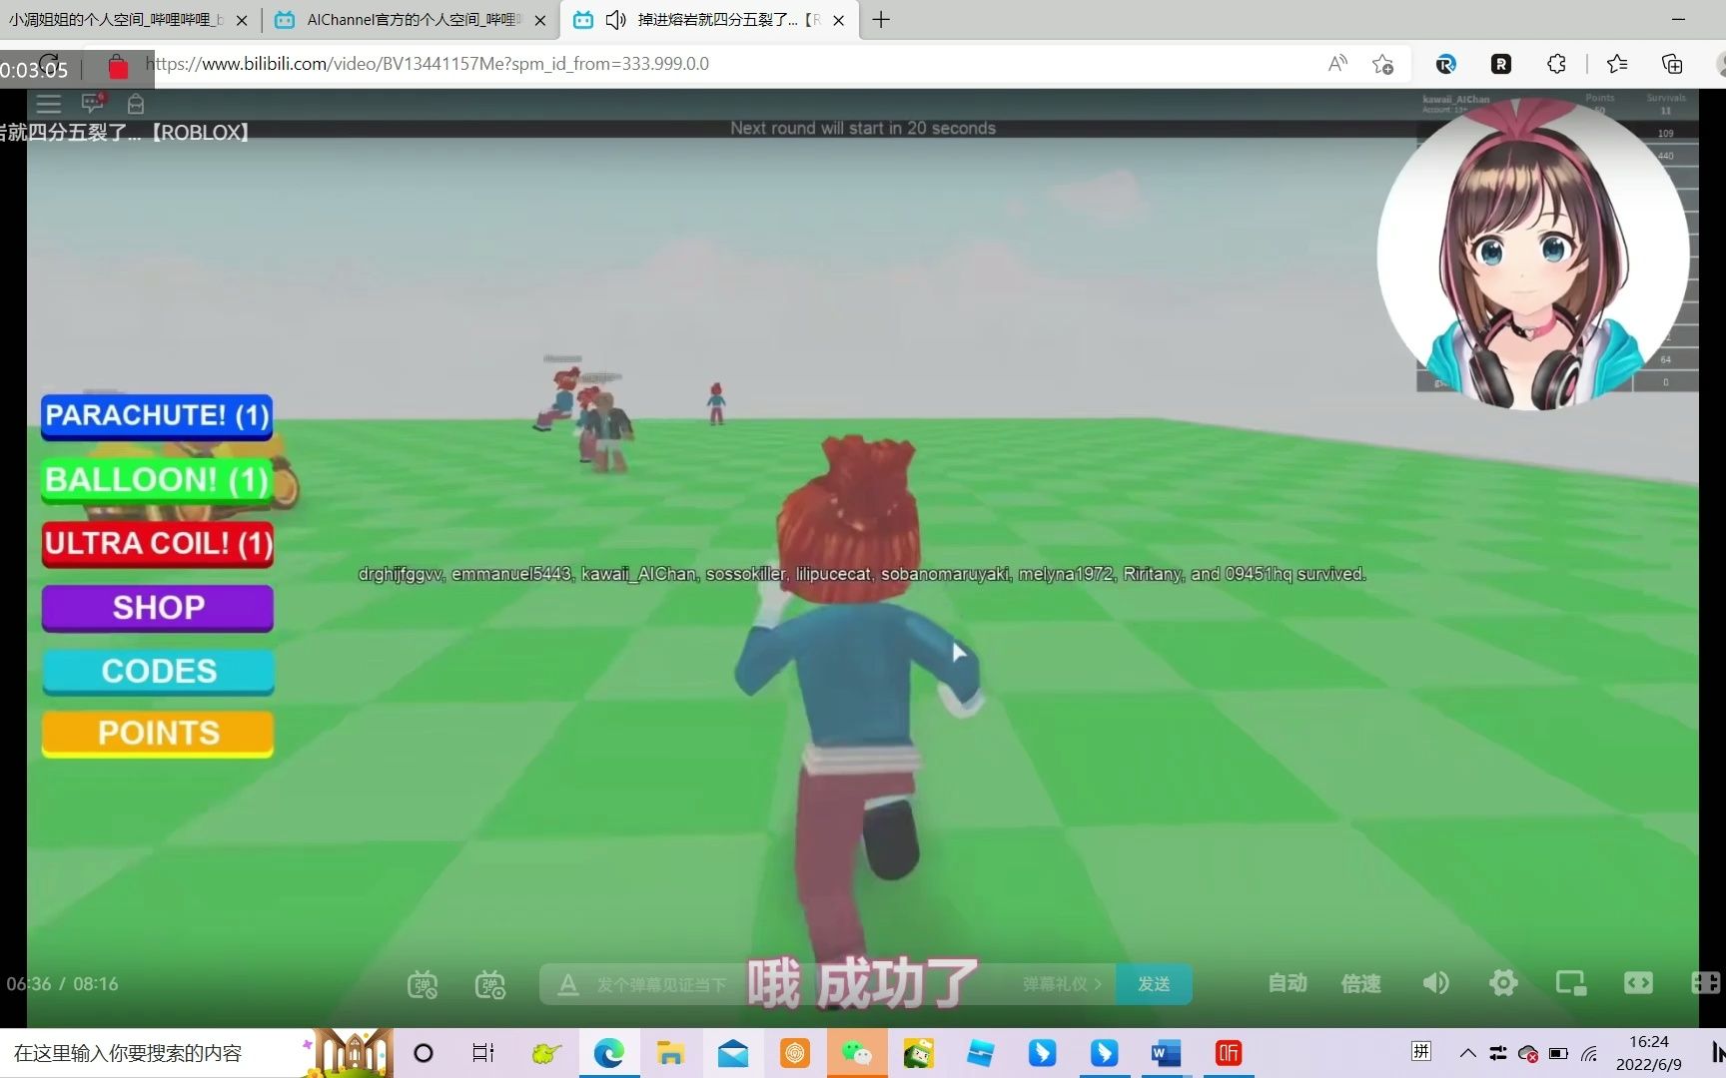Open the Read aloud icon

click(1337, 64)
